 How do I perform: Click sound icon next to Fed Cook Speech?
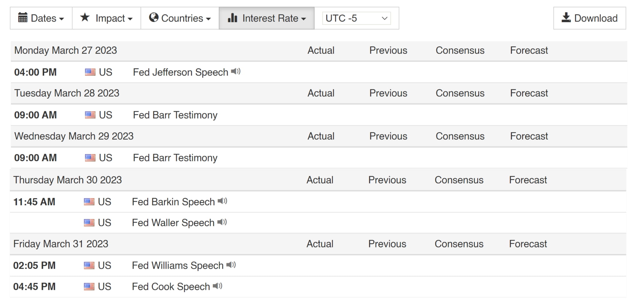tap(217, 286)
